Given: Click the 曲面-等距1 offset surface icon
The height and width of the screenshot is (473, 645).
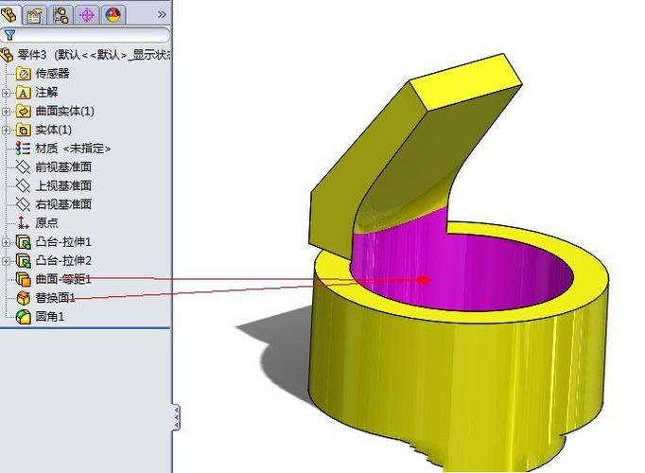Looking at the screenshot, I should pyautogui.click(x=24, y=279).
